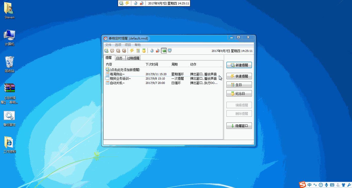This screenshot has height=188, width=352.
Task: Click the Steven folder desktop icon
Action: 10,11
